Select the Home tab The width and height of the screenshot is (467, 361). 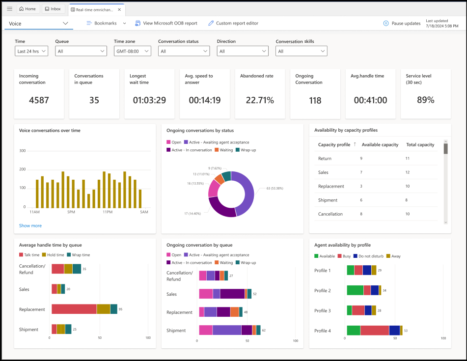pyautogui.click(x=27, y=8)
